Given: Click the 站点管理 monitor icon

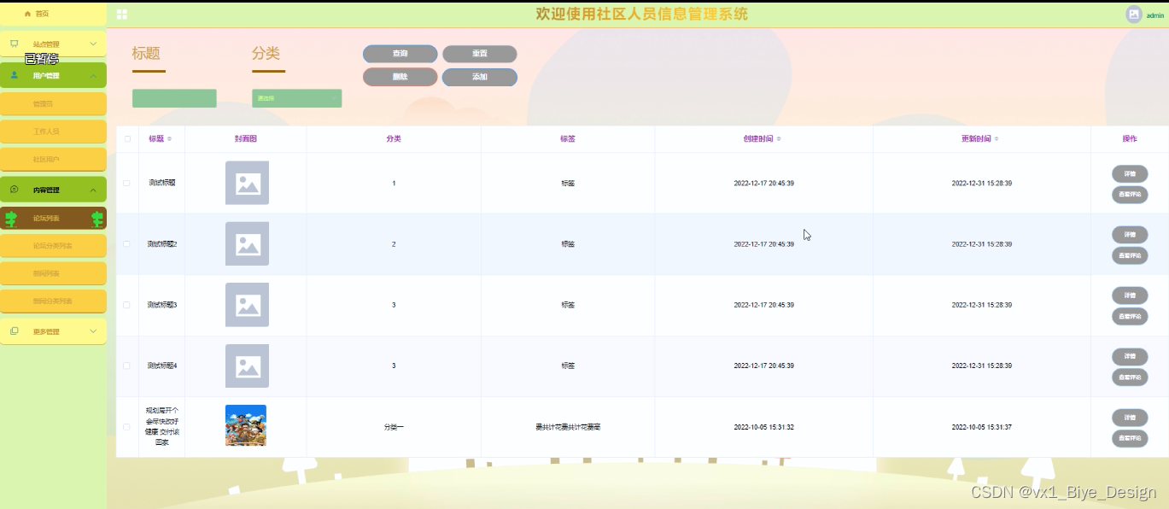Looking at the screenshot, I should tap(14, 44).
